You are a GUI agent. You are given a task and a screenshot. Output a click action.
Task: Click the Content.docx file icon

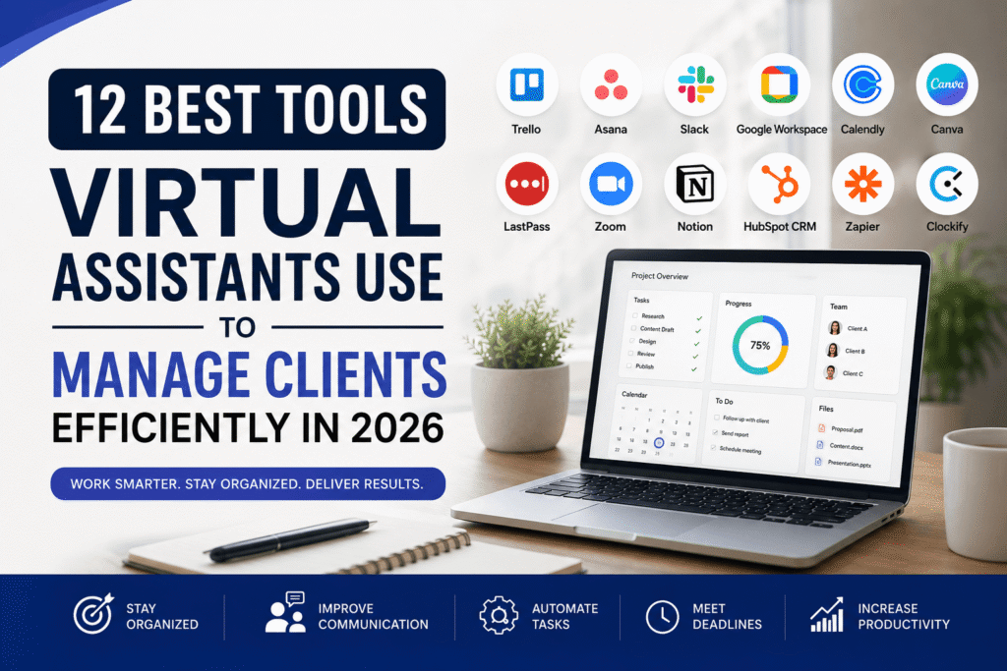819,445
